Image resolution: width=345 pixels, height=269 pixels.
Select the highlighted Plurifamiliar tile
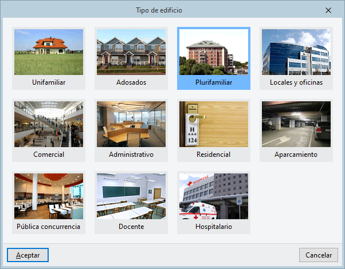214,58
